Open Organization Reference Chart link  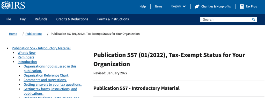pyautogui.click(x=46, y=75)
